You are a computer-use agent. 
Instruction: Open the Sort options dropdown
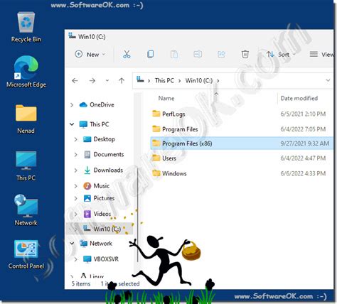[281, 55]
